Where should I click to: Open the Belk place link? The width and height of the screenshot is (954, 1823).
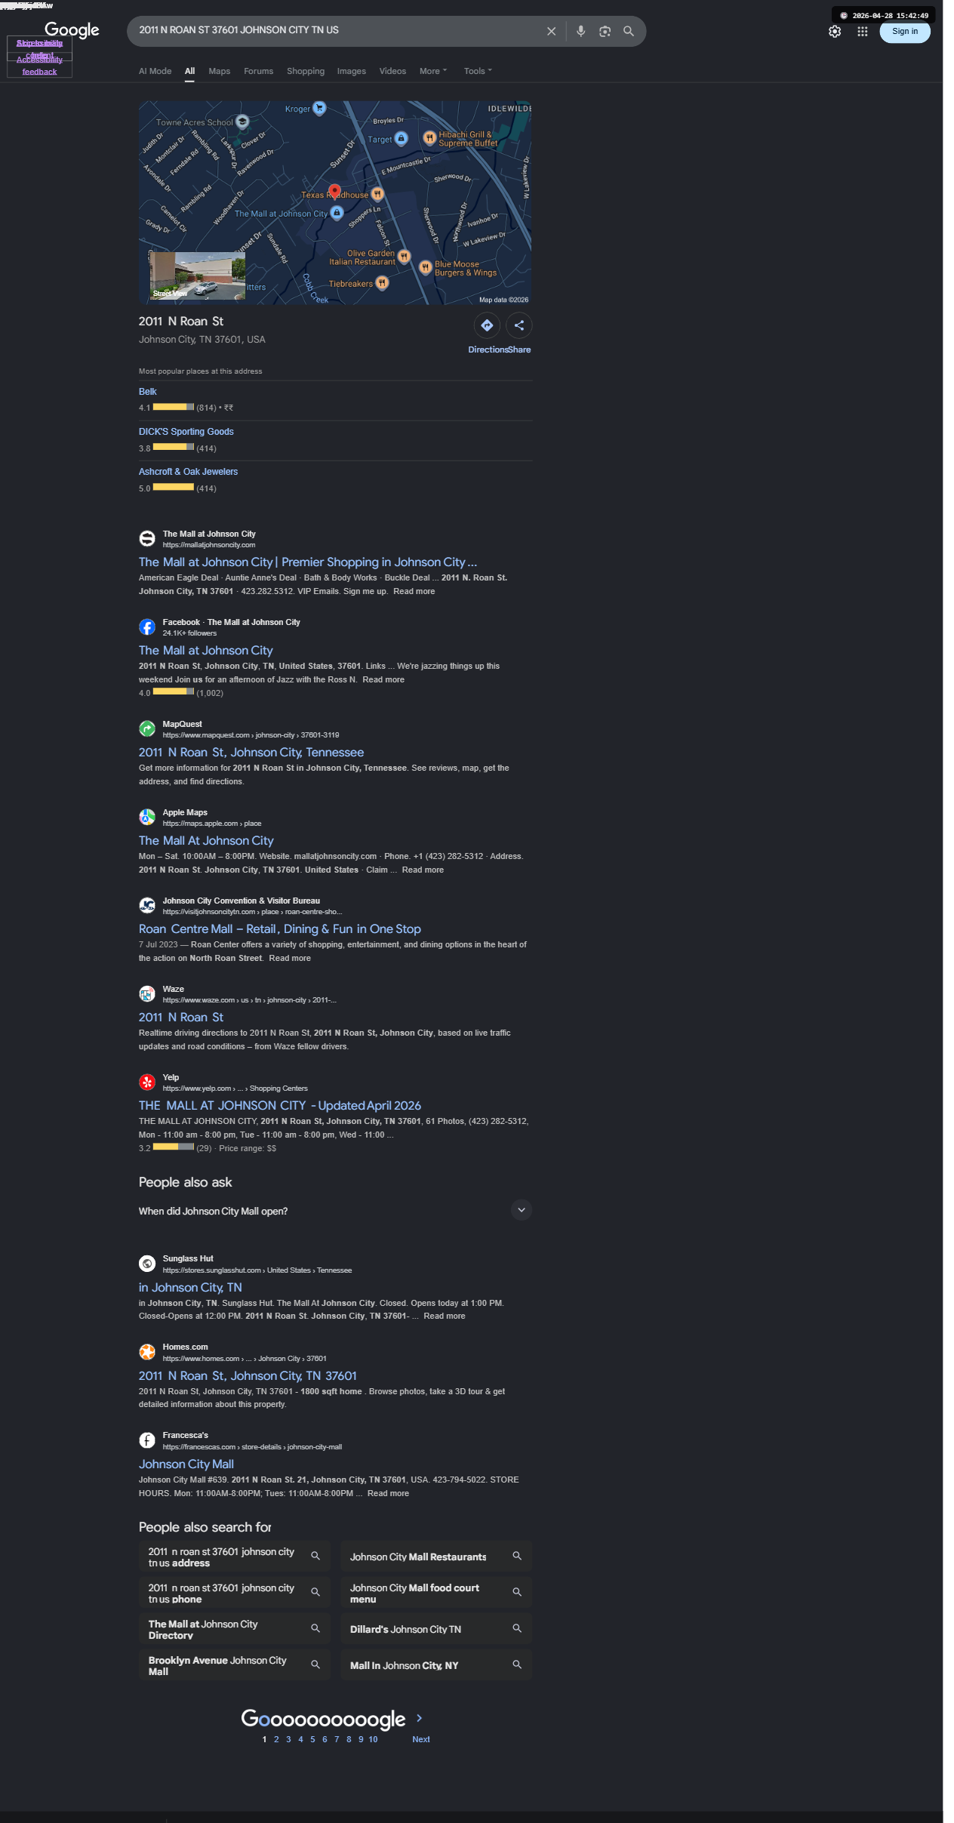pos(148,392)
